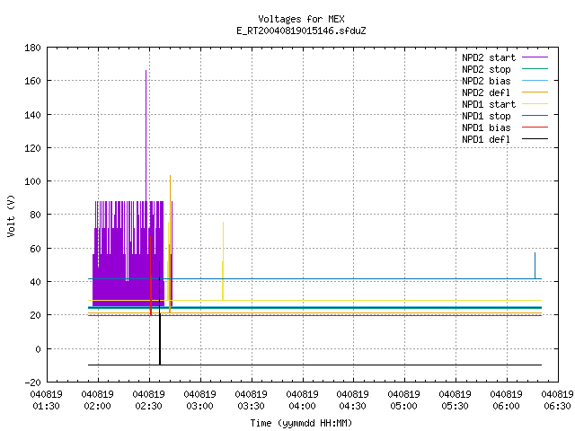The height and width of the screenshot is (431, 575).
Task: Click the 40 y-axis tick label
Action: tap(35, 282)
